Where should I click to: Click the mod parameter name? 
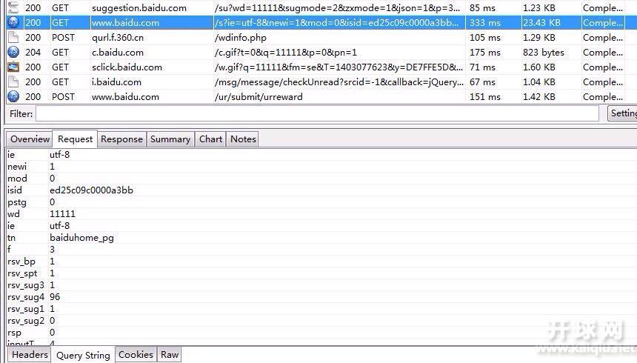17,178
